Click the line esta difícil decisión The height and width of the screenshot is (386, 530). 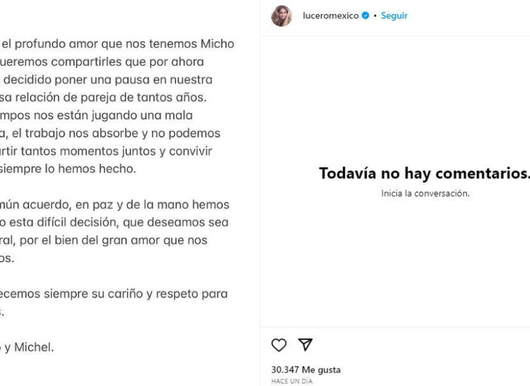click(113, 223)
